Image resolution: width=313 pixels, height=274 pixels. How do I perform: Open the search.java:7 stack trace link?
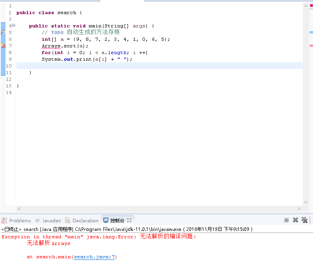94,257
